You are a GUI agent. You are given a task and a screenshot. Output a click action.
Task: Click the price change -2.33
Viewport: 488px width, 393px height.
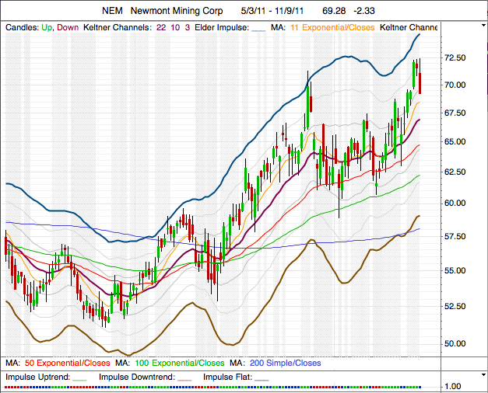[364, 11]
